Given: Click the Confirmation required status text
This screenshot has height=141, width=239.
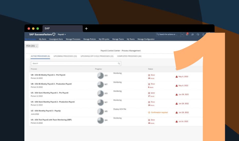Looking at the screenshot, I should [159, 112].
